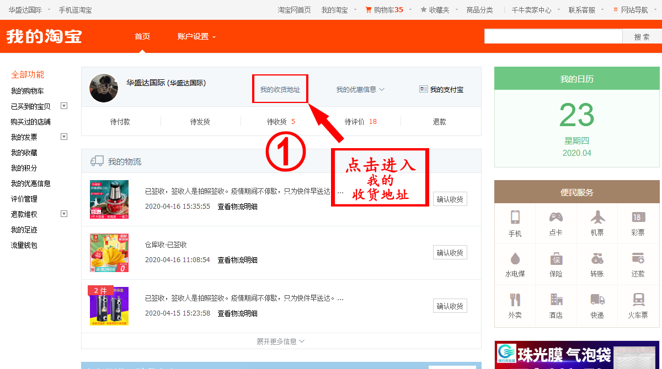This screenshot has width=662, height=369.
Task: Select the 待发货 order tab
Action: (x=200, y=122)
